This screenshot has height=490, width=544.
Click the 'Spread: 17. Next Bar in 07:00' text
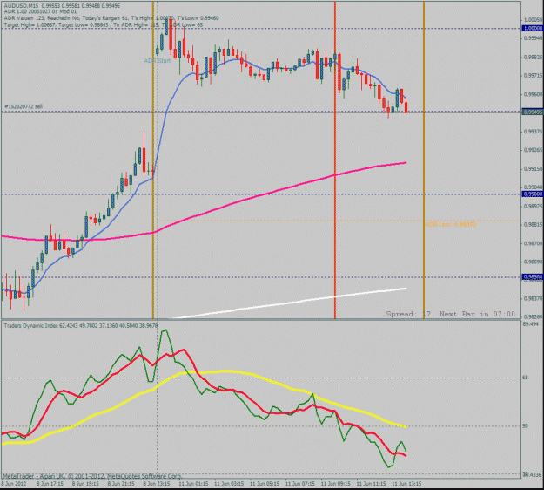451,314
